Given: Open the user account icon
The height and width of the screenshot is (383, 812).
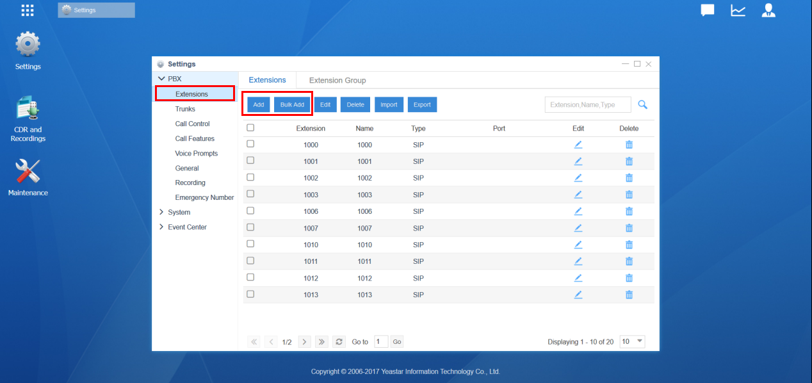Looking at the screenshot, I should (x=768, y=10).
